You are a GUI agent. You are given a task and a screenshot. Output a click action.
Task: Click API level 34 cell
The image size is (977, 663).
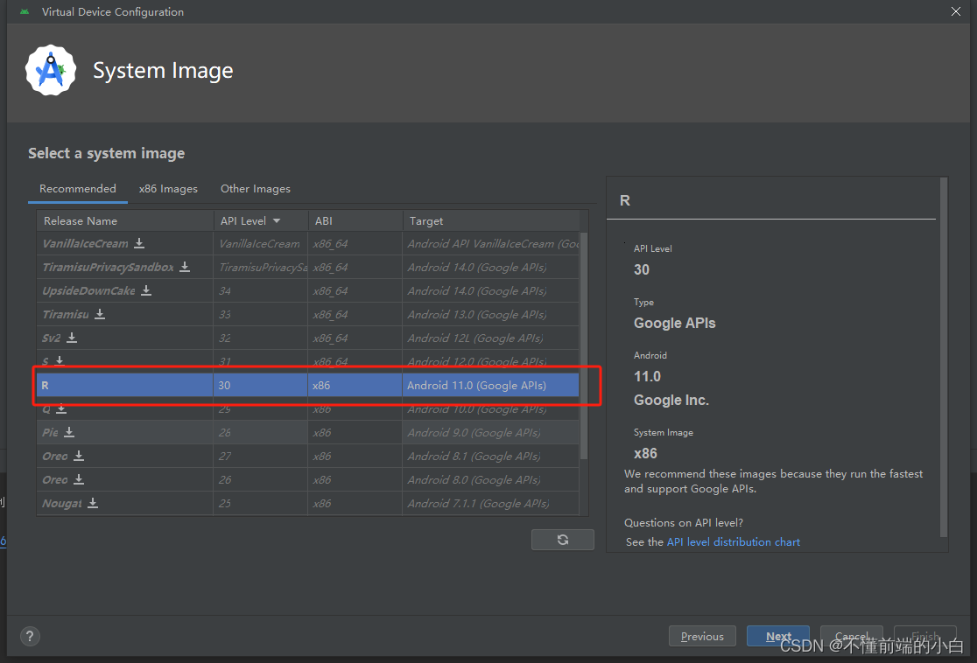click(261, 290)
